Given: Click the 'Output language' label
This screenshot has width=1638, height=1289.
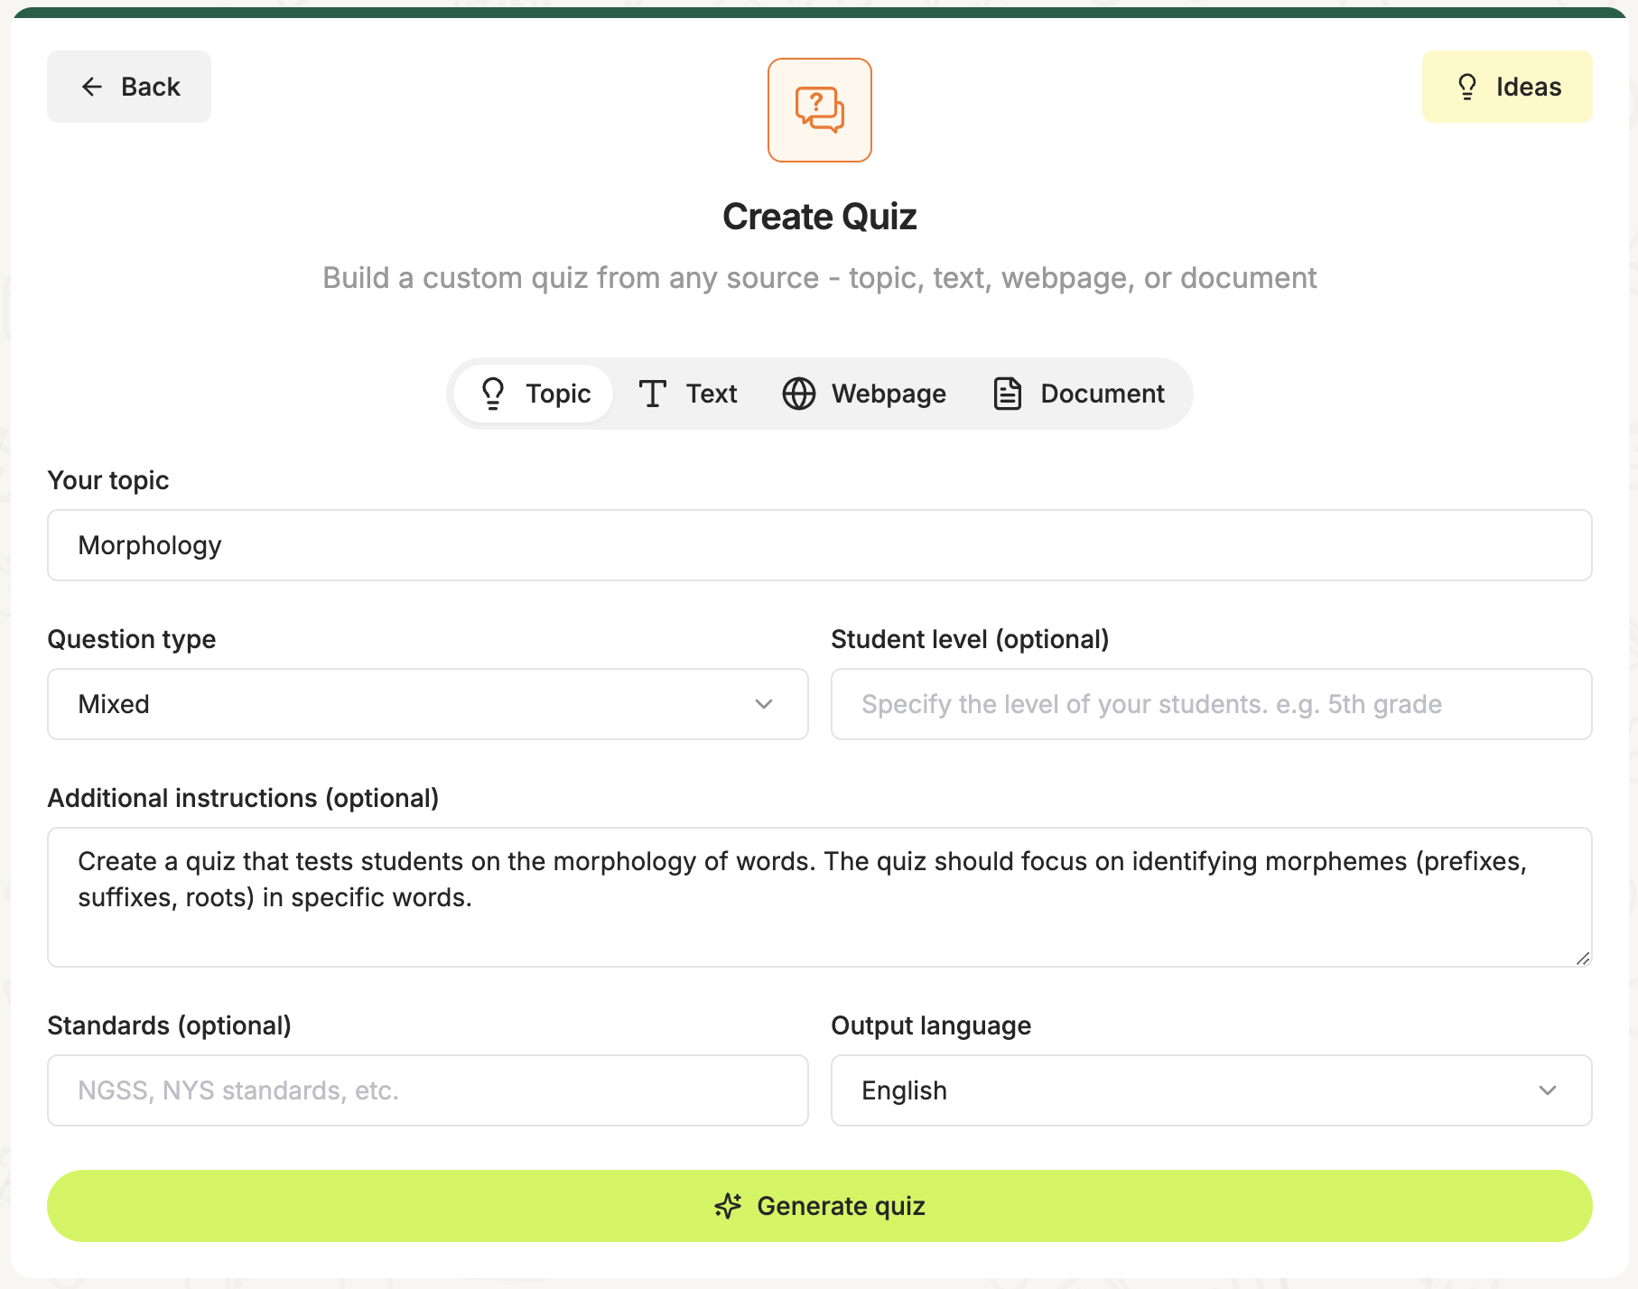Looking at the screenshot, I should [x=931, y=1025].
